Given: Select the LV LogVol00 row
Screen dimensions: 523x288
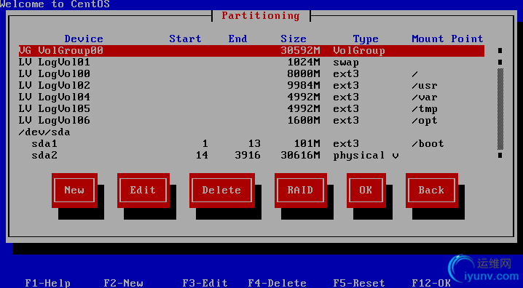Looking at the screenshot, I should [x=251, y=74].
